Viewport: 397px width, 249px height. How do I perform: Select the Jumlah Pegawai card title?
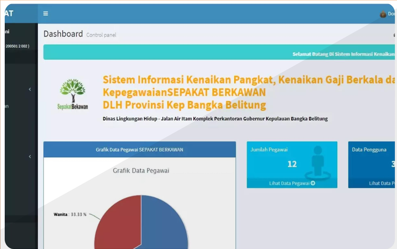269,150
